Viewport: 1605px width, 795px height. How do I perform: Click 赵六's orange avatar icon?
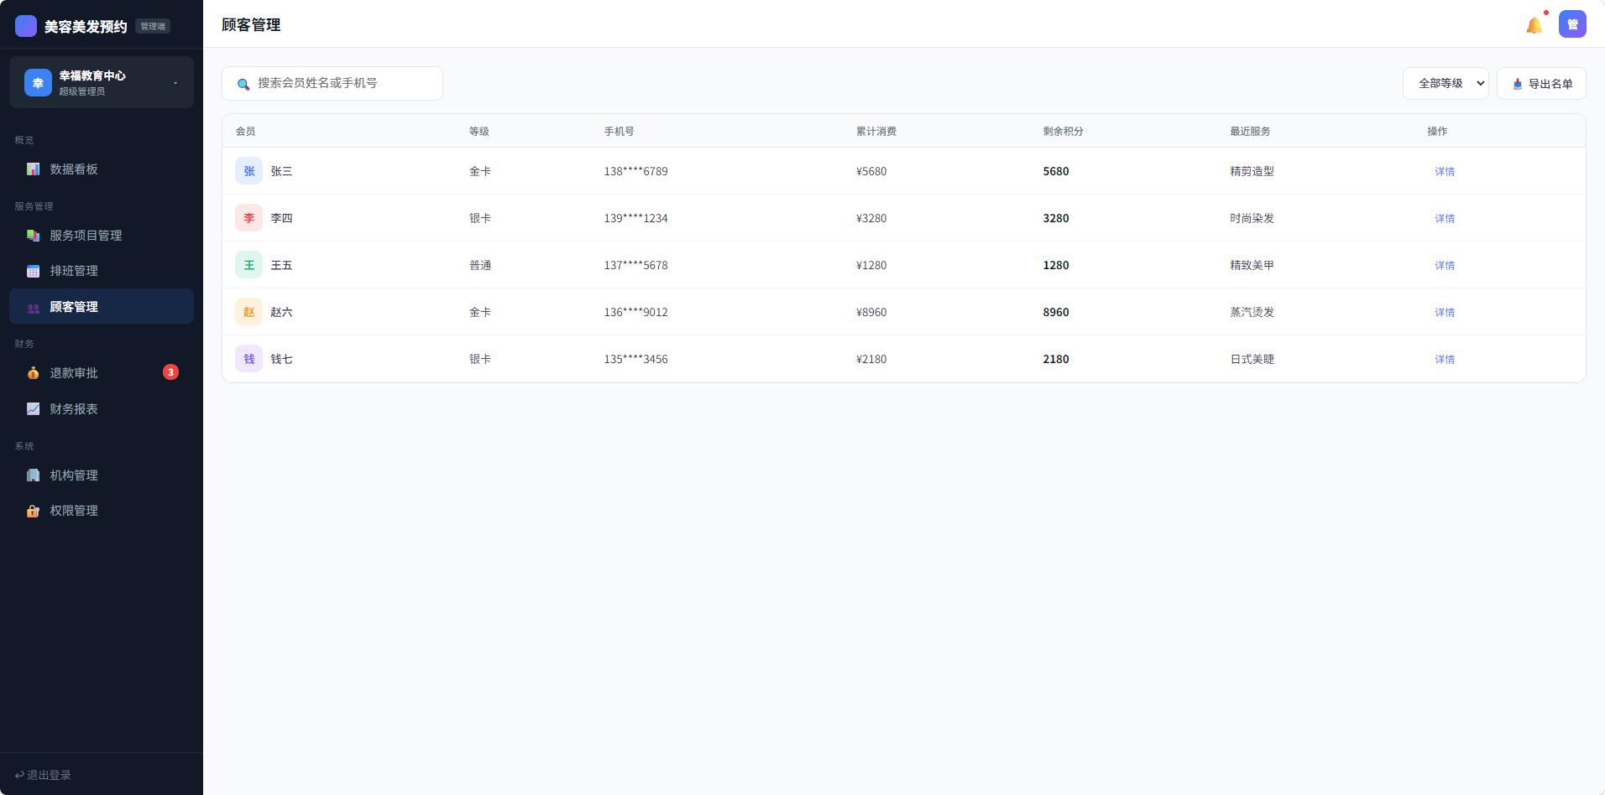[x=248, y=312]
